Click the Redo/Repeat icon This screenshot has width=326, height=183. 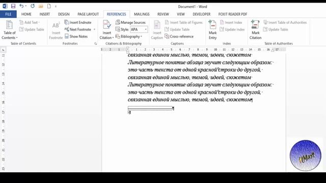click(33, 6)
